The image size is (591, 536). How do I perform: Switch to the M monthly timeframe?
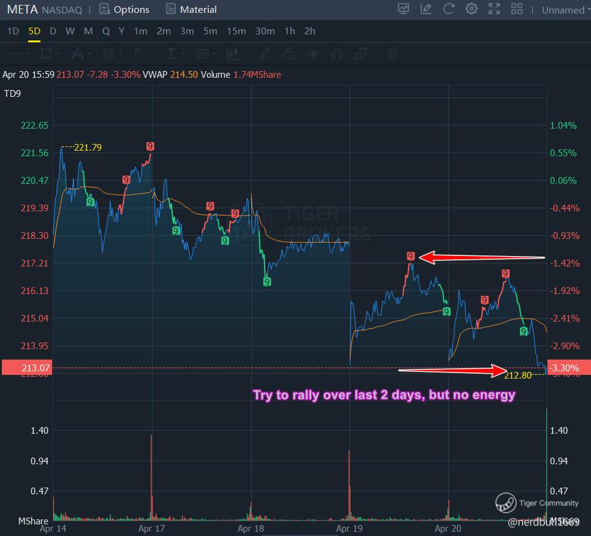click(x=88, y=31)
